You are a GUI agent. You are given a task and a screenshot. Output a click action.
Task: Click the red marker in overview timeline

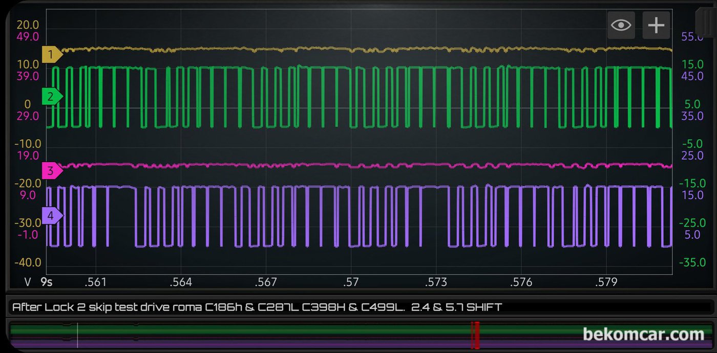click(x=475, y=335)
